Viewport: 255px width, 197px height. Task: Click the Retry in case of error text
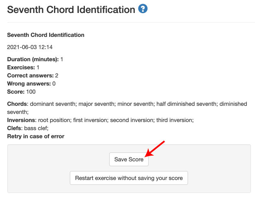point(36,136)
